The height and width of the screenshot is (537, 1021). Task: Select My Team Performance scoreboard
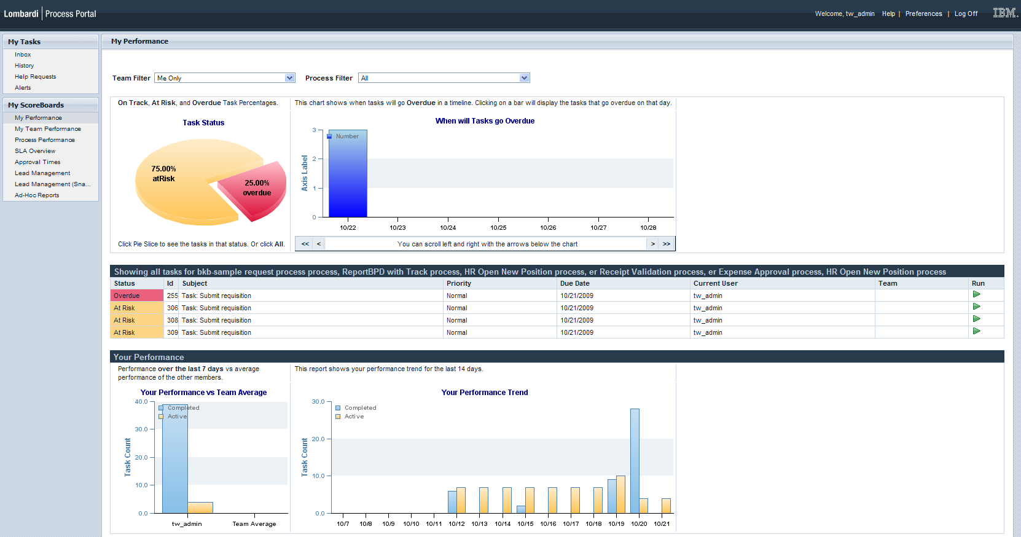click(48, 129)
